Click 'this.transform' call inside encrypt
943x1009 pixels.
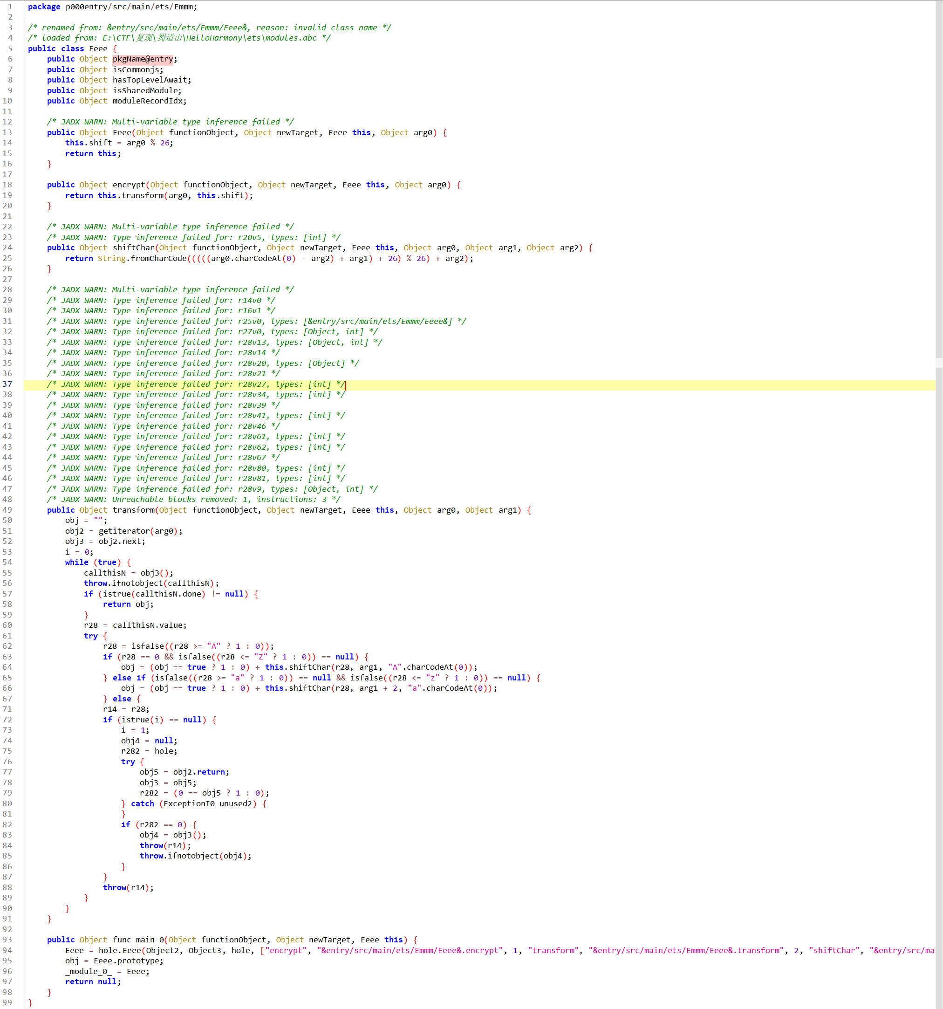[x=131, y=195]
